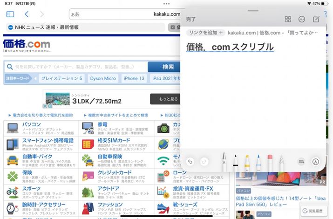Select the black marker pen tool
333x219 pixels.
pyautogui.click(x=236, y=163)
